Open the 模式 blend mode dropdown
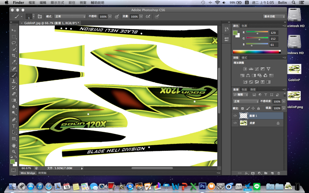309x193 pixels. point(70,17)
